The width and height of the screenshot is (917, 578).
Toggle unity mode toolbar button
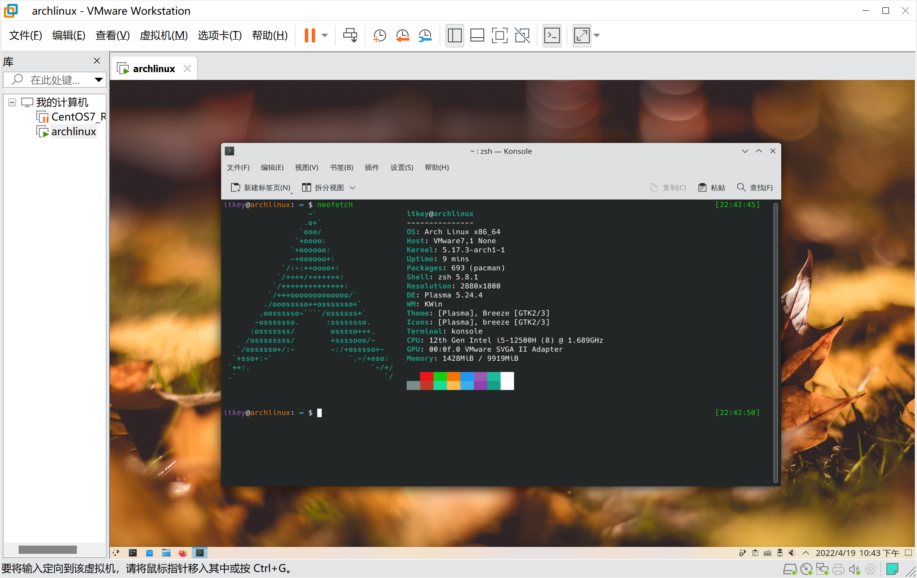(522, 35)
